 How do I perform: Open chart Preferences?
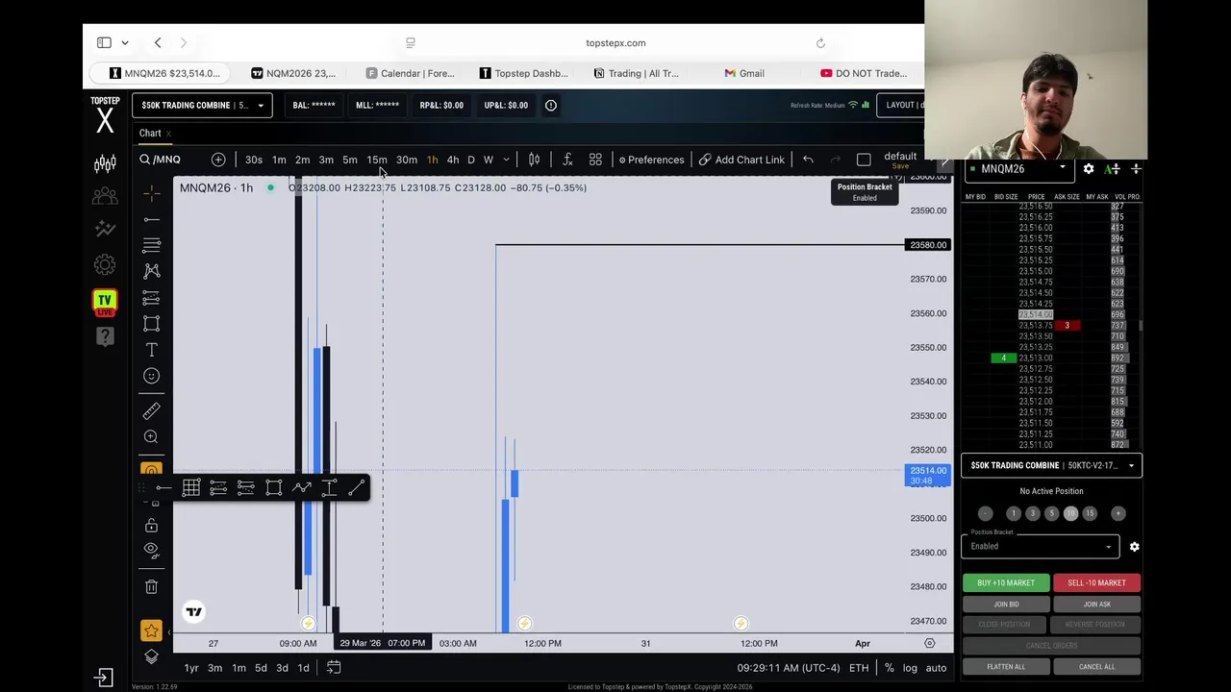(651, 160)
